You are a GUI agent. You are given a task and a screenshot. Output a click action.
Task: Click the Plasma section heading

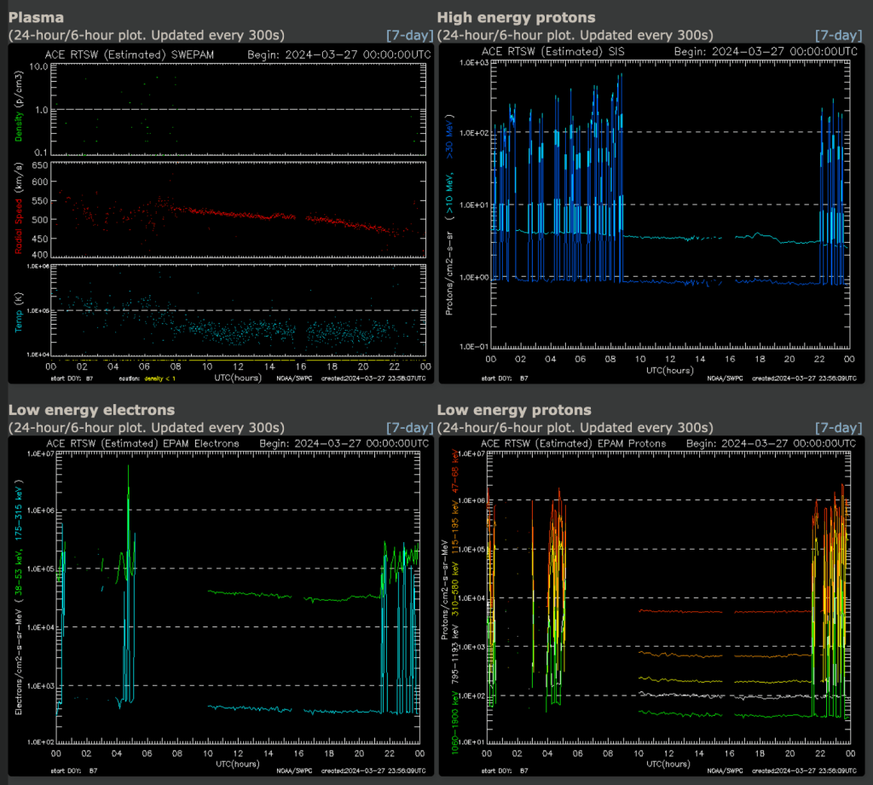click(36, 17)
